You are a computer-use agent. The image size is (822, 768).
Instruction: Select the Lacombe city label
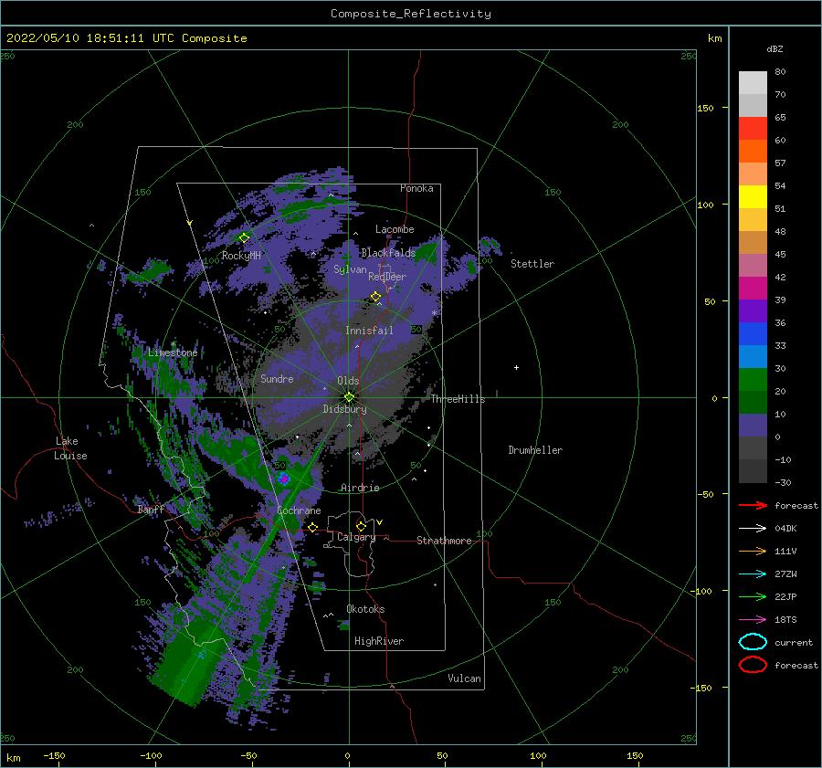pyautogui.click(x=395, y=229)
